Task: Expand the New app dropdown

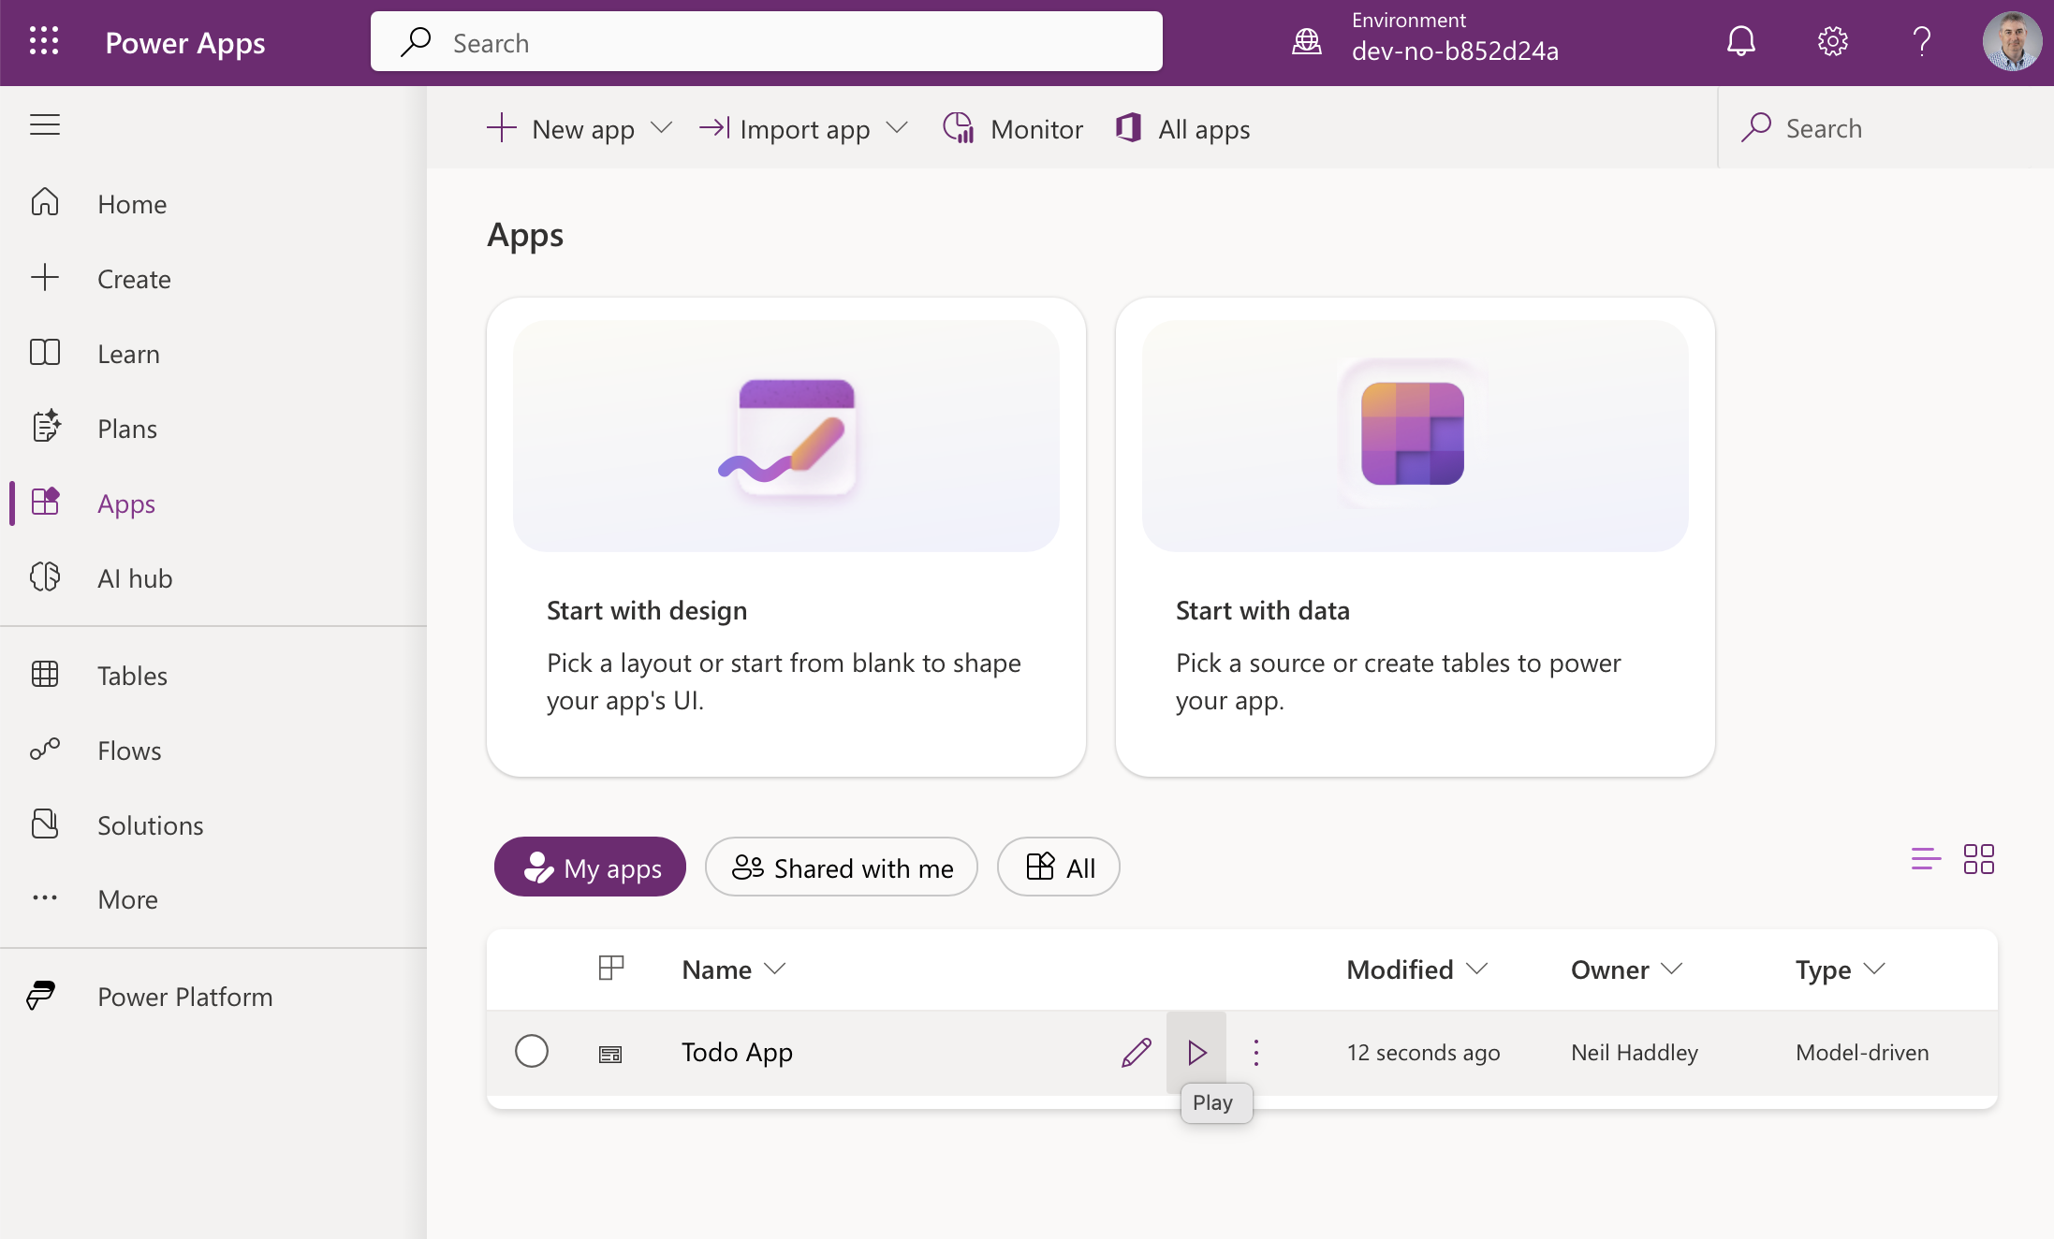Action: coord(661,128)
